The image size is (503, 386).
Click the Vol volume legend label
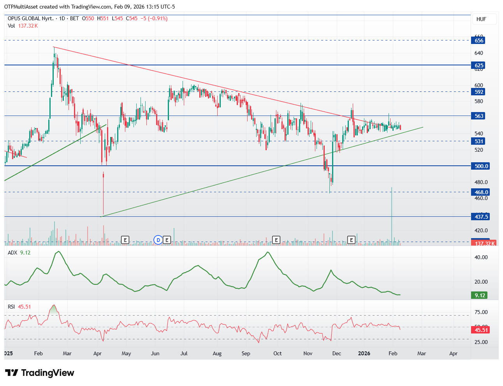tap(11, 26)
